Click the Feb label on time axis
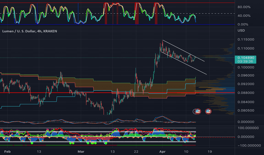 click(7, 152)
